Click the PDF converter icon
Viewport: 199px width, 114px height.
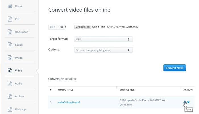[10, 19]
